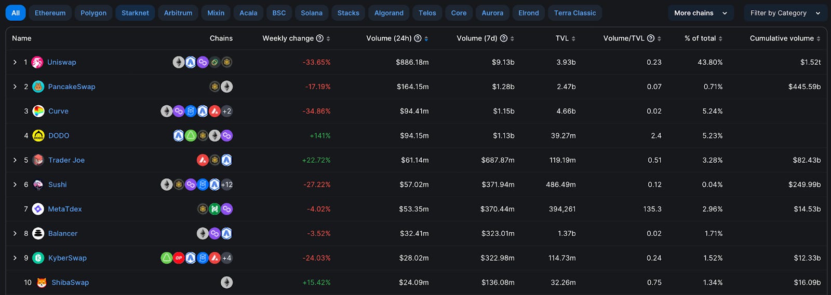Viewport: 831px width, 295px height.
Task: Click the Ethereum chain icon in ShibaSwap row
Action: 226,283
